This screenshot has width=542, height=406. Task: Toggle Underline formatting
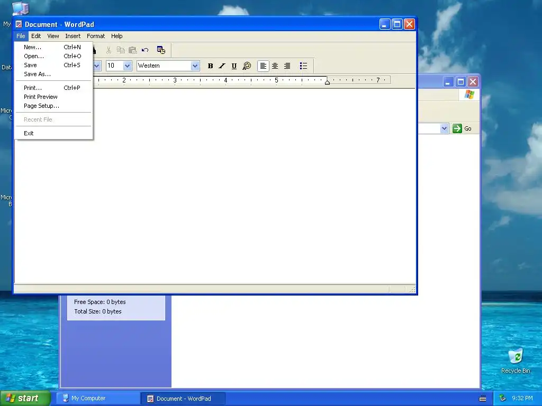coord(234,66)
